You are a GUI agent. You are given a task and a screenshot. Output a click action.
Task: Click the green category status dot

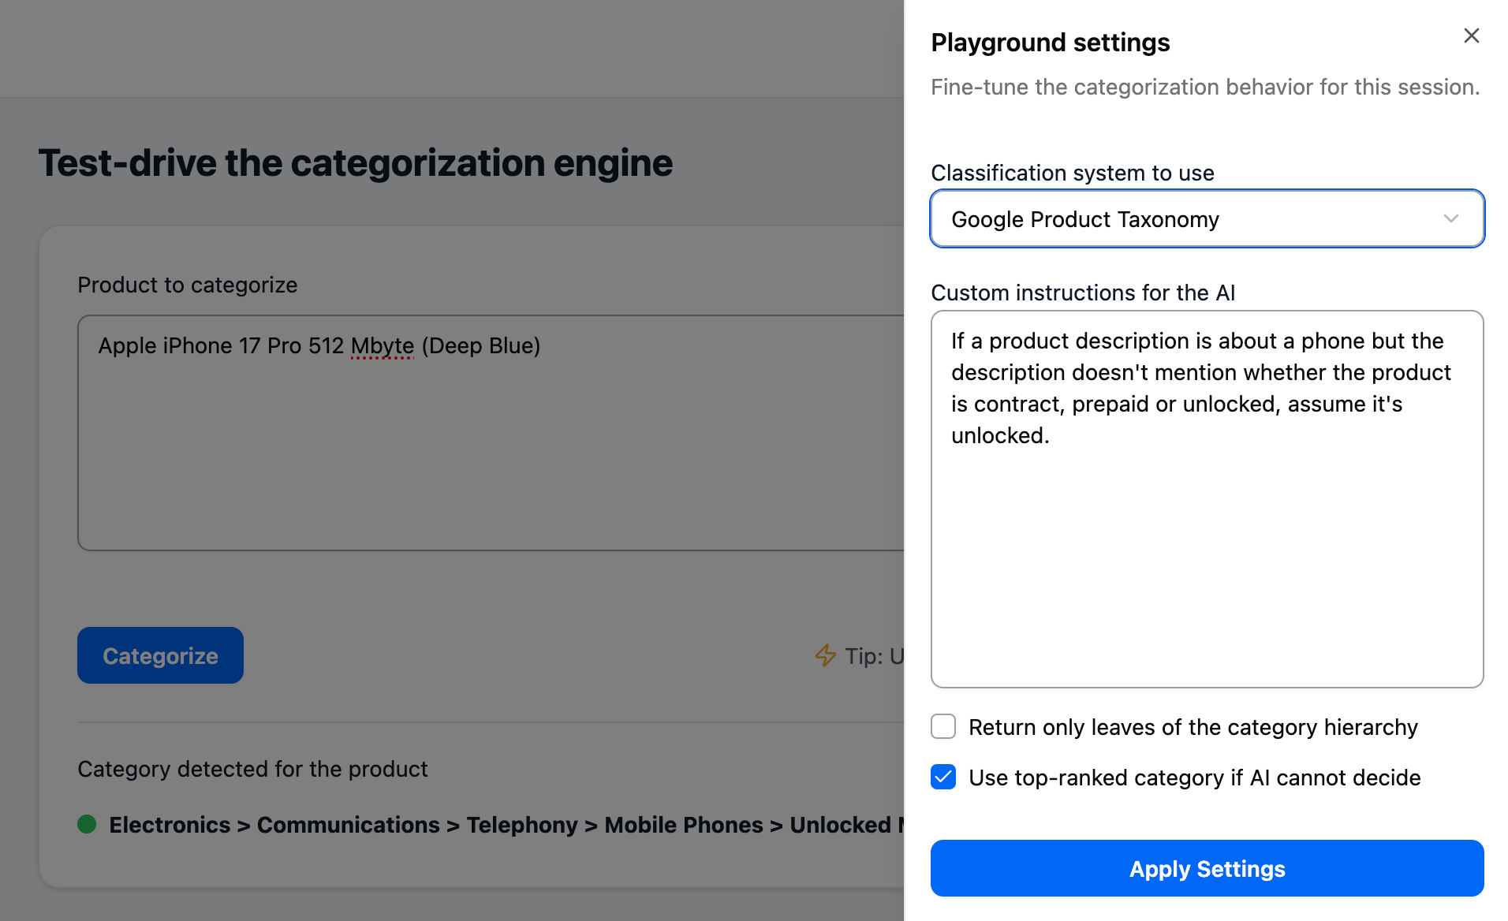87,825
